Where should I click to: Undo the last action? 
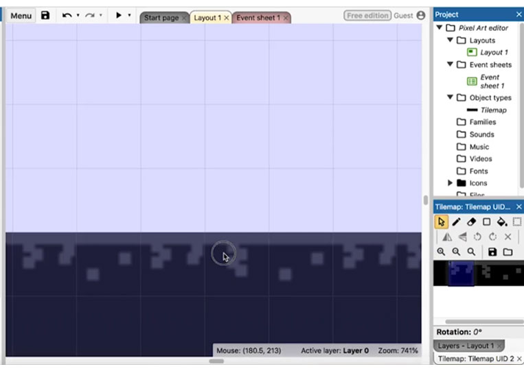67,15
